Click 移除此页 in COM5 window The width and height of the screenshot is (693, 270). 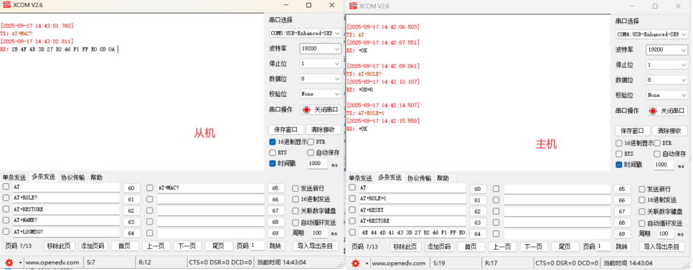coord(60,246)
